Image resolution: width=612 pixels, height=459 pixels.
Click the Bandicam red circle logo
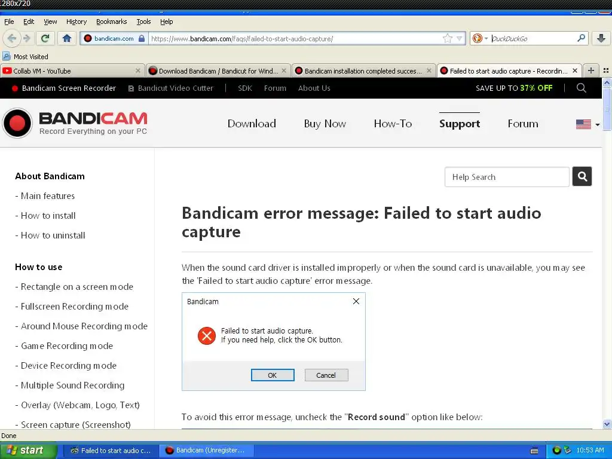point(17,123)
